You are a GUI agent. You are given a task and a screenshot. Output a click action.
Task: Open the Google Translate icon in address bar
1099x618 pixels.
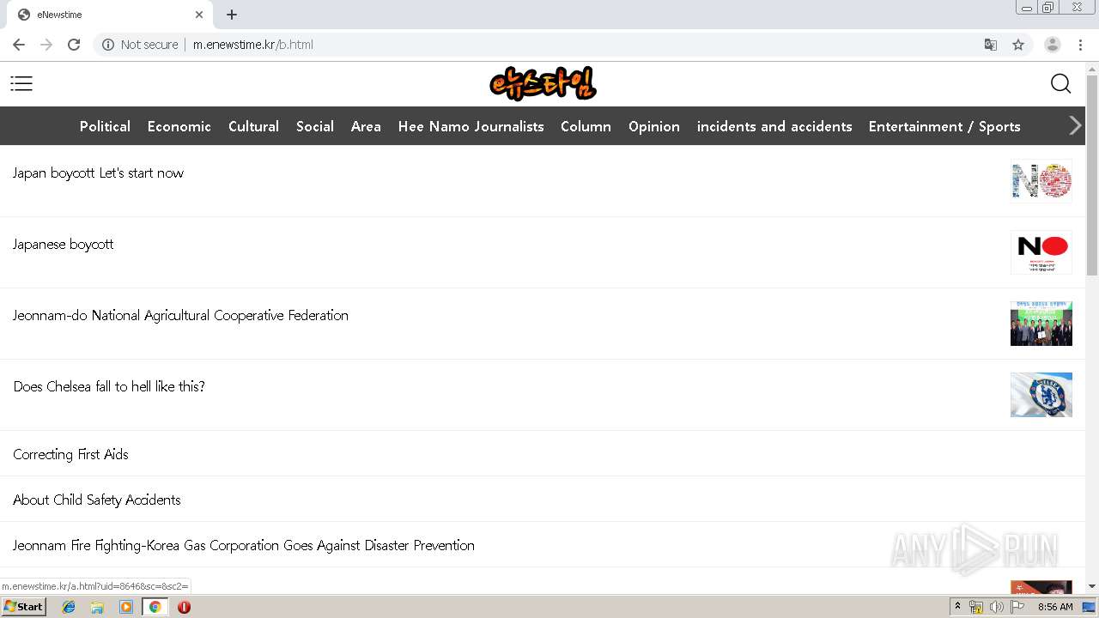[991, 45]
